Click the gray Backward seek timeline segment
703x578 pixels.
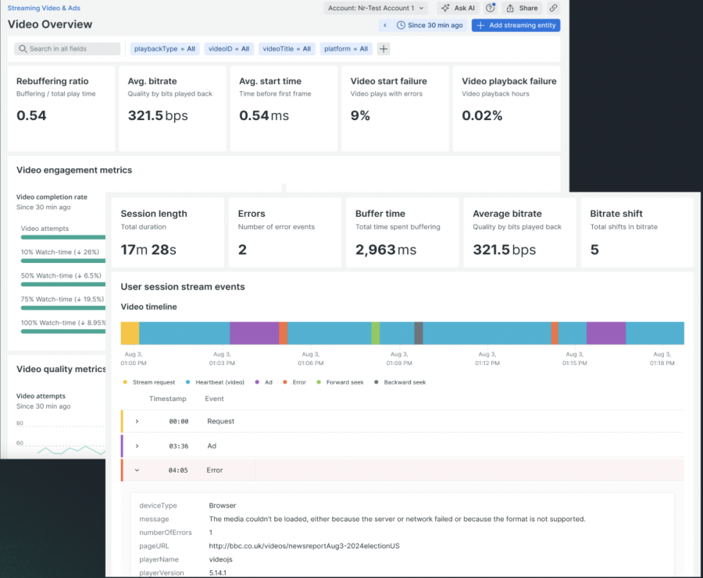coord(419,333)
